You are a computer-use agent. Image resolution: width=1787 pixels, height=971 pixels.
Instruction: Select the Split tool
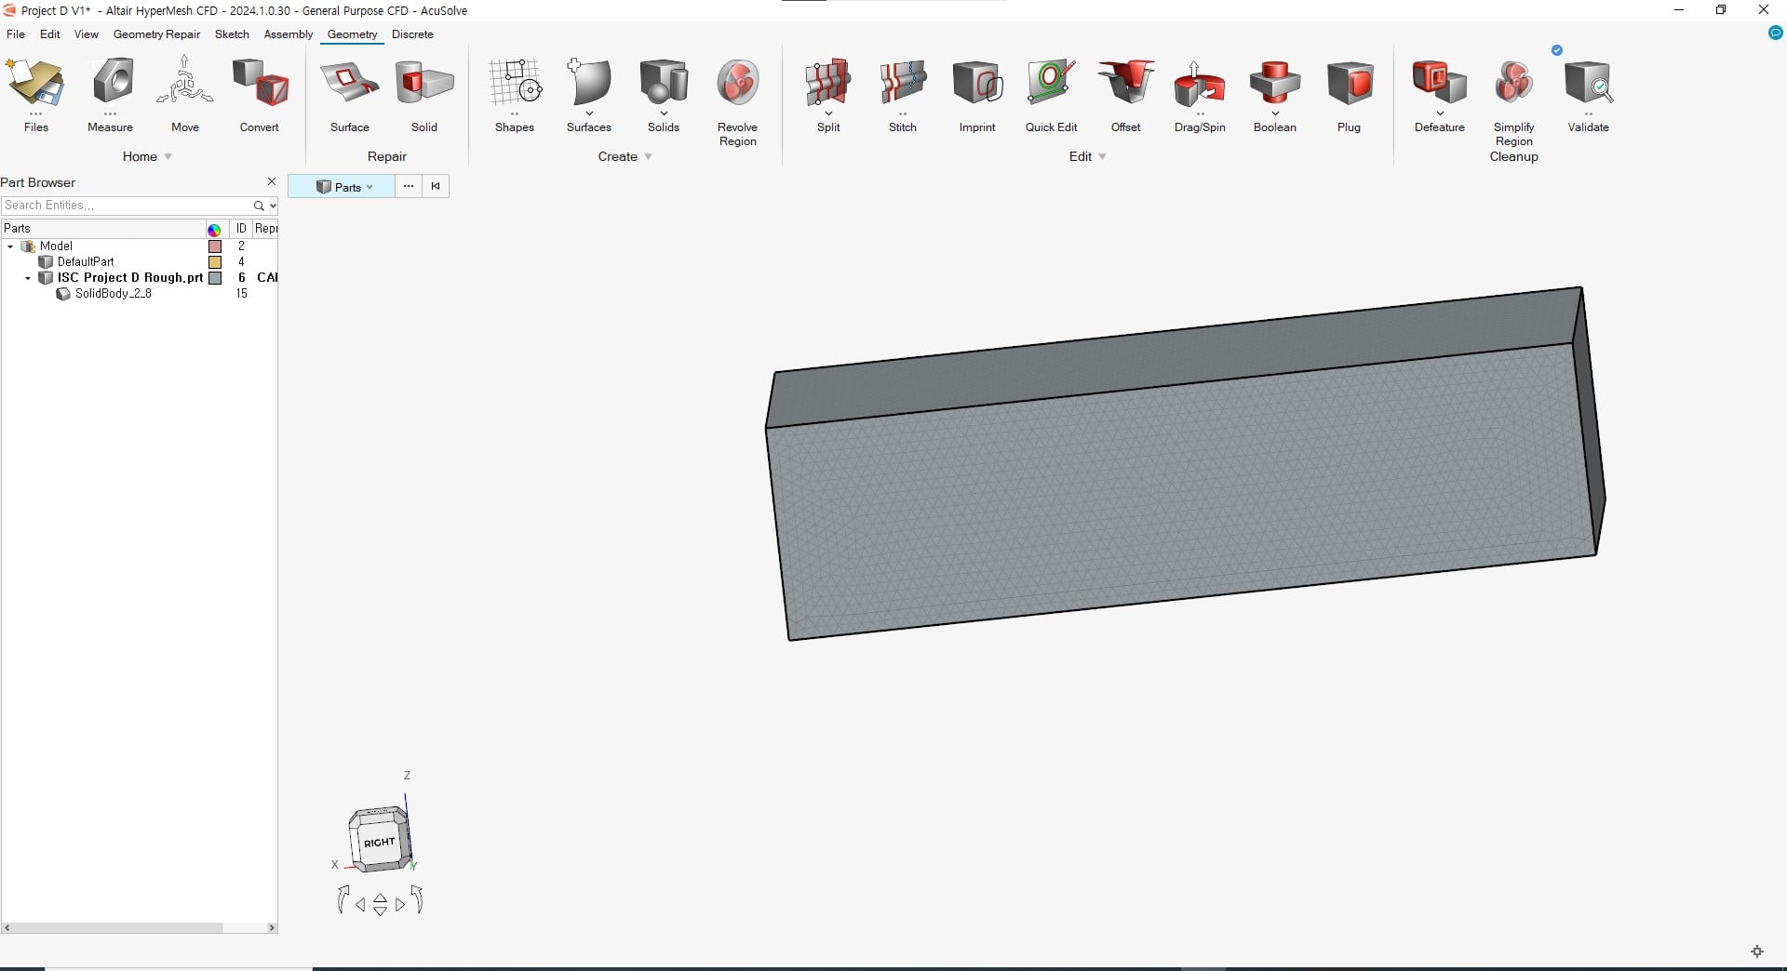[828, 93]
